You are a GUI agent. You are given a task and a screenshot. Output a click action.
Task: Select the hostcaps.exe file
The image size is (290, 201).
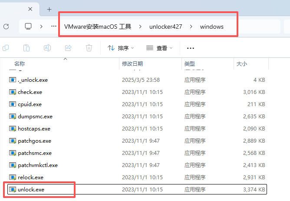click(34, 129)
